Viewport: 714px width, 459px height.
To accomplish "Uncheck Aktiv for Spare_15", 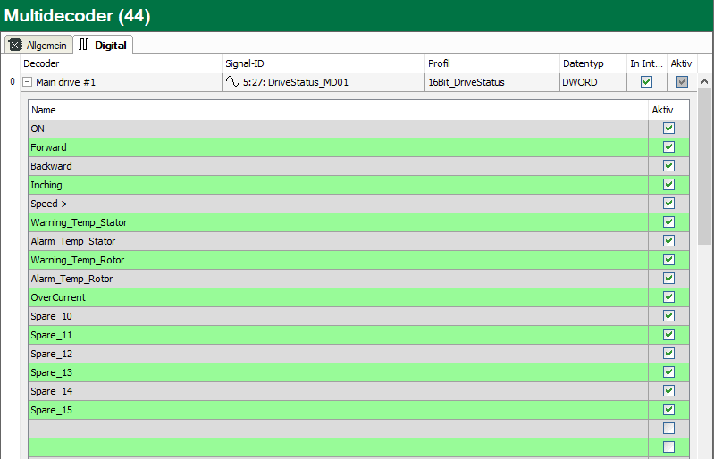I will [668, 409].
